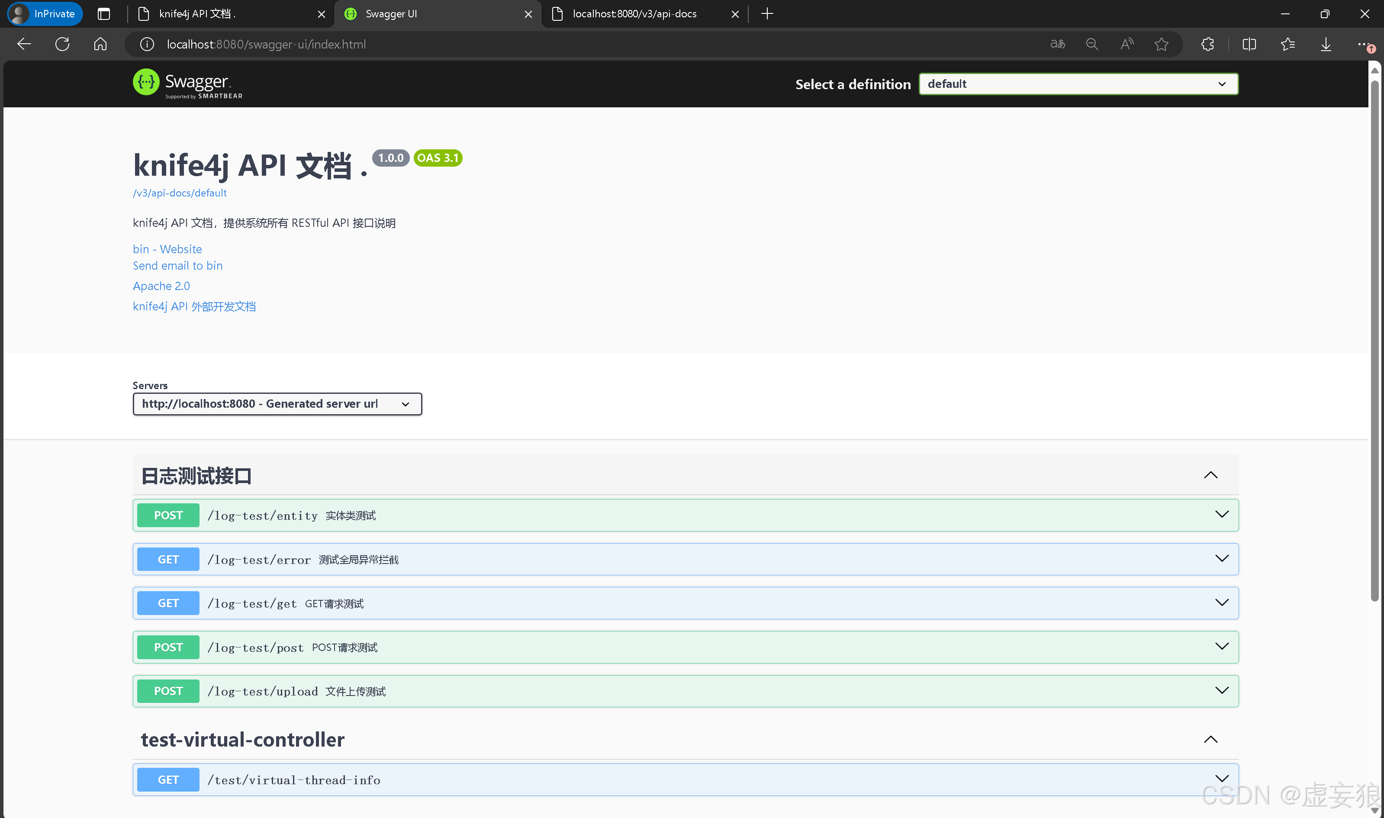
Task: Add this page to favorites via star icon
Action: pyautogui.click(x=1161, y=44)
